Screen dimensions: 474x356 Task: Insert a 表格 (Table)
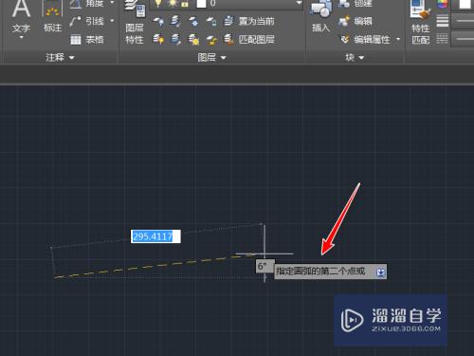click(87, 40)
